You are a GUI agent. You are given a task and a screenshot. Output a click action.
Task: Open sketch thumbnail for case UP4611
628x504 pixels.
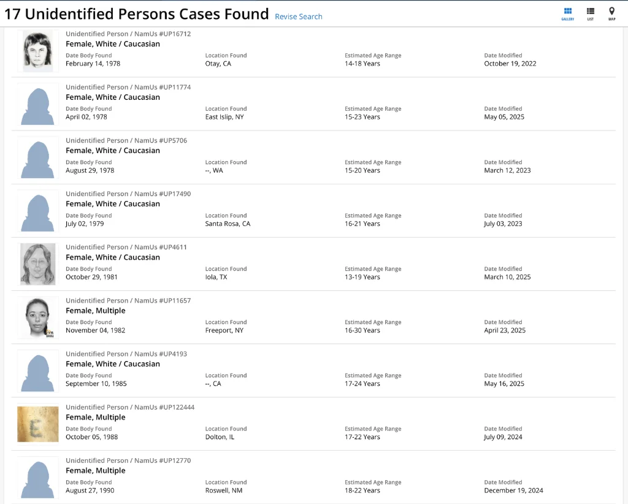[x=38, y=265]
